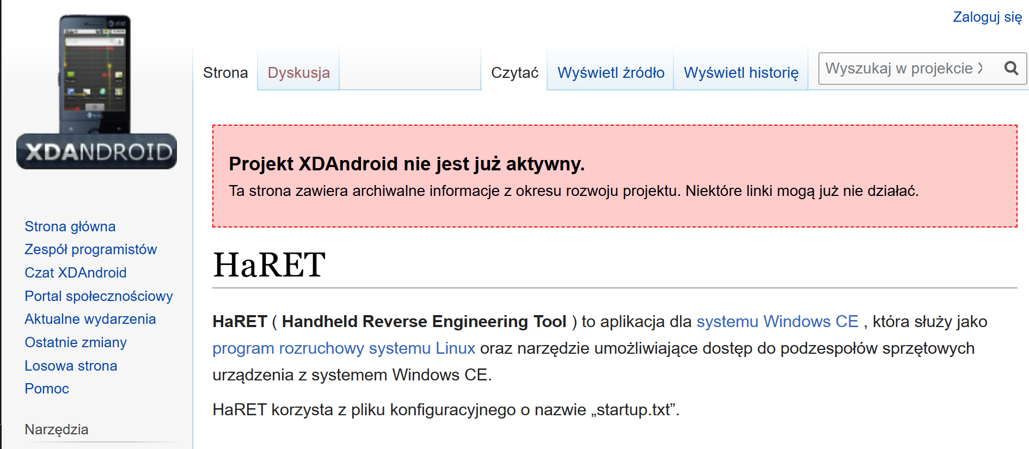Viewport: 1029px width, 449px height.
Task: Open the Pomoc help link
Action: coord(47,389)
